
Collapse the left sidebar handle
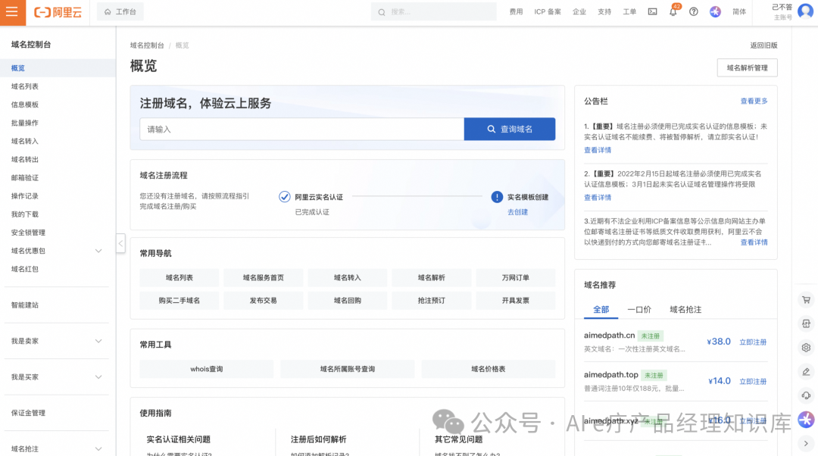[x=120, y=243]
